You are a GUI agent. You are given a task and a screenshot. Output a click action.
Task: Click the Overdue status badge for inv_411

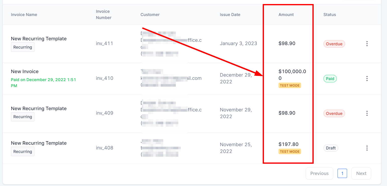[334, 44]
